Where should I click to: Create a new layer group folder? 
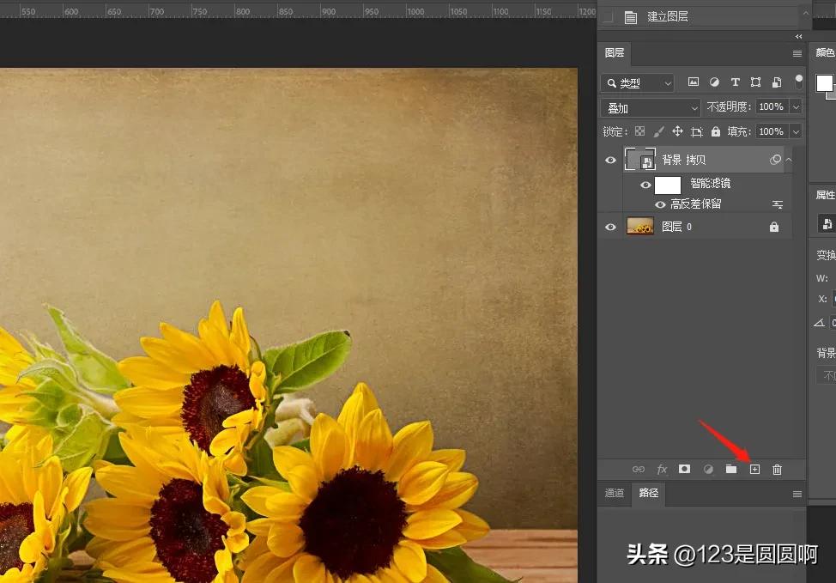pyautogui.click(x=731, y=470)
